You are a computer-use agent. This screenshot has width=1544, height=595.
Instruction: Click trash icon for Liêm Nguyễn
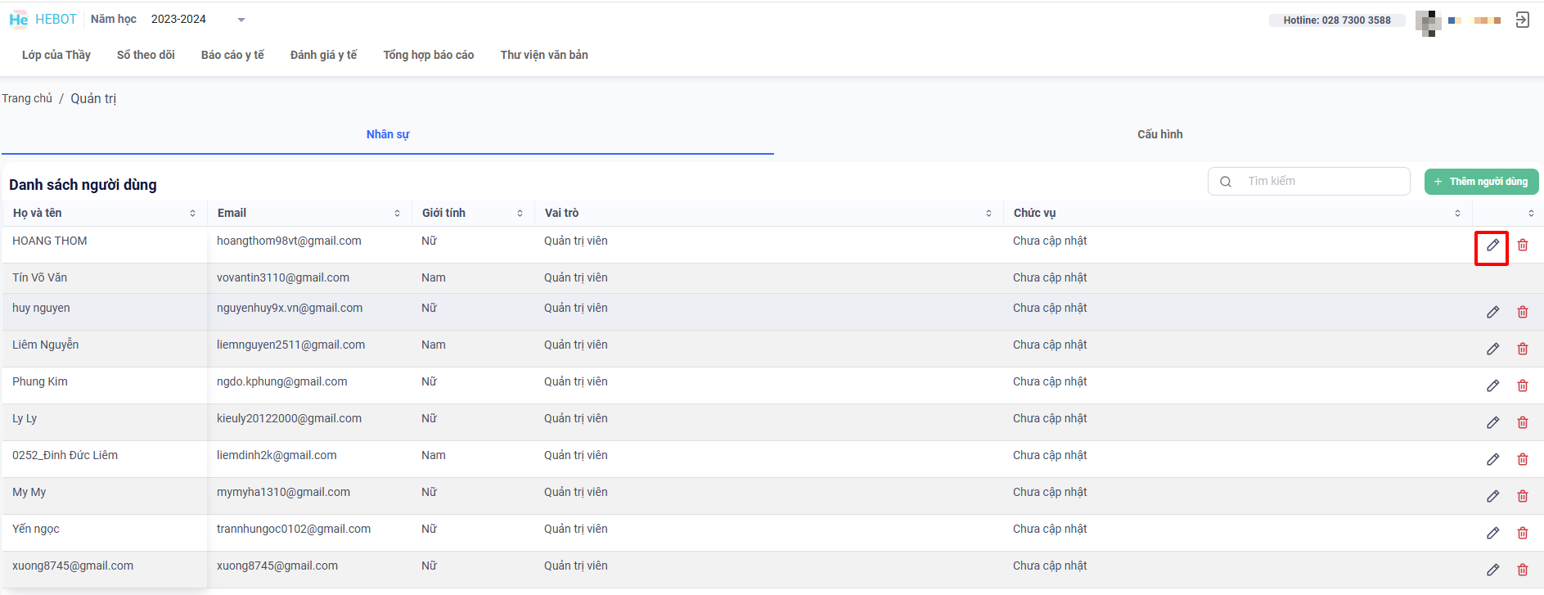(1522, 349)
